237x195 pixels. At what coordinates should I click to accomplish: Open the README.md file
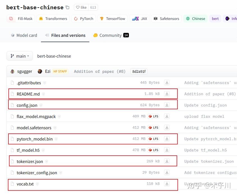point(28,94)
